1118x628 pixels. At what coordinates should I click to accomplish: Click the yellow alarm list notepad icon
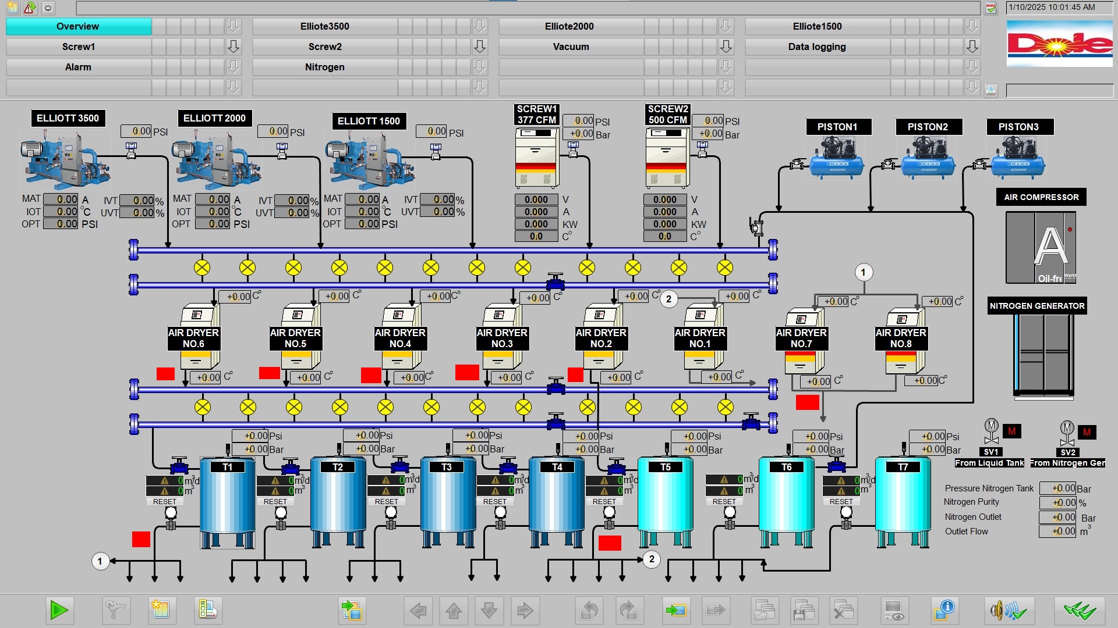point(160,610)
